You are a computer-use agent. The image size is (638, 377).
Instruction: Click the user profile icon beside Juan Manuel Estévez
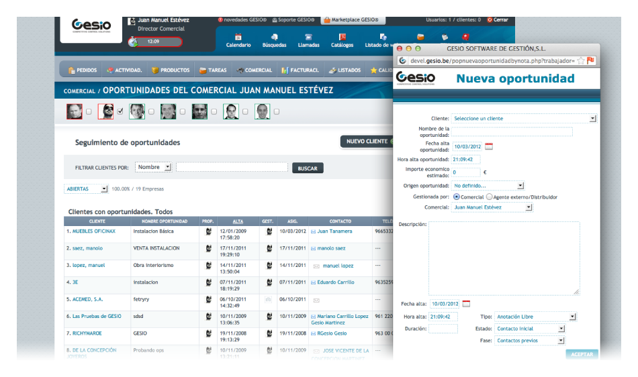coord(132,21)
